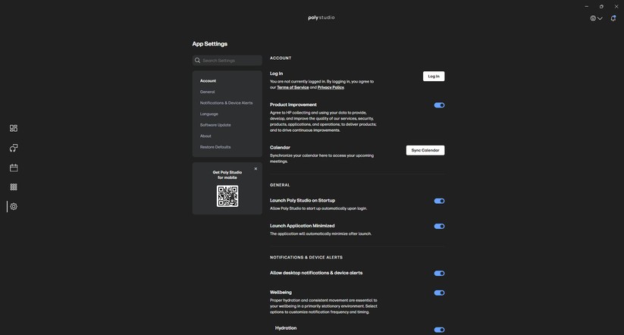
Task: Select General in settings navigation
Action: (x=207, y=92)
